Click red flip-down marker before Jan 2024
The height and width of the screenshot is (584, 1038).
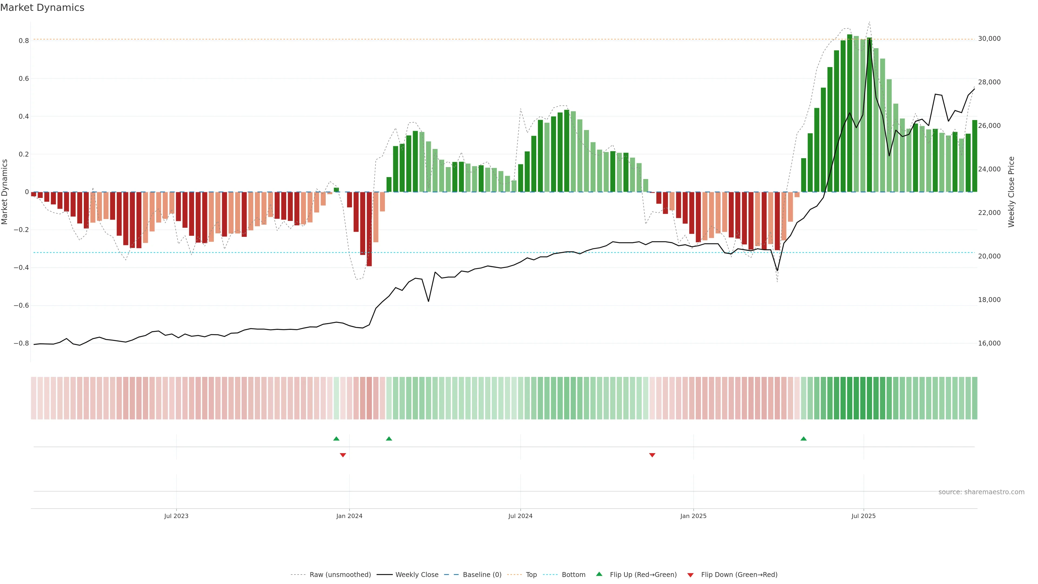(x=343, y=455)
